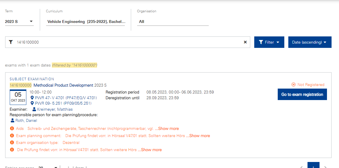Click person icon beside Kreimeyer, Matthias
This screenshot has height=168, width=339.
(x=34, y=109)
